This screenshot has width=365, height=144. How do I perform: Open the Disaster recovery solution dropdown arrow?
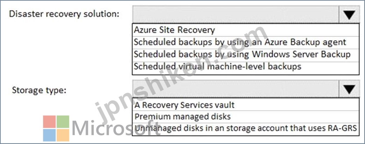pyautogui.click(x=349, y=14)
